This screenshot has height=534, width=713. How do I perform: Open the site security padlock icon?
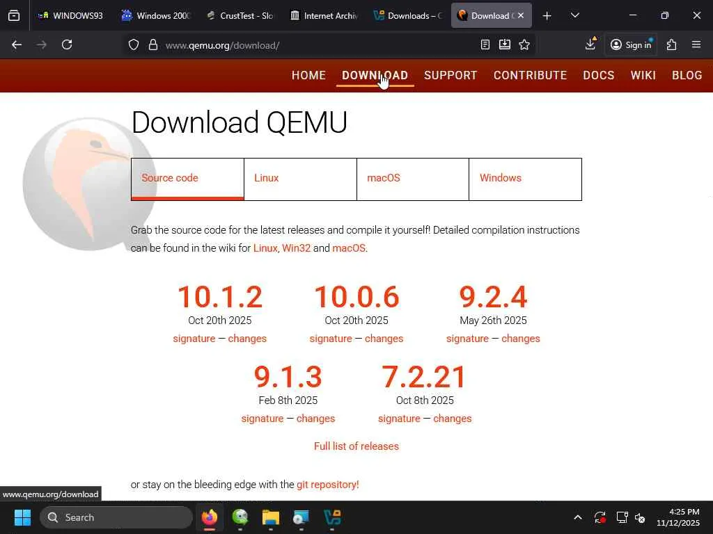153,45
